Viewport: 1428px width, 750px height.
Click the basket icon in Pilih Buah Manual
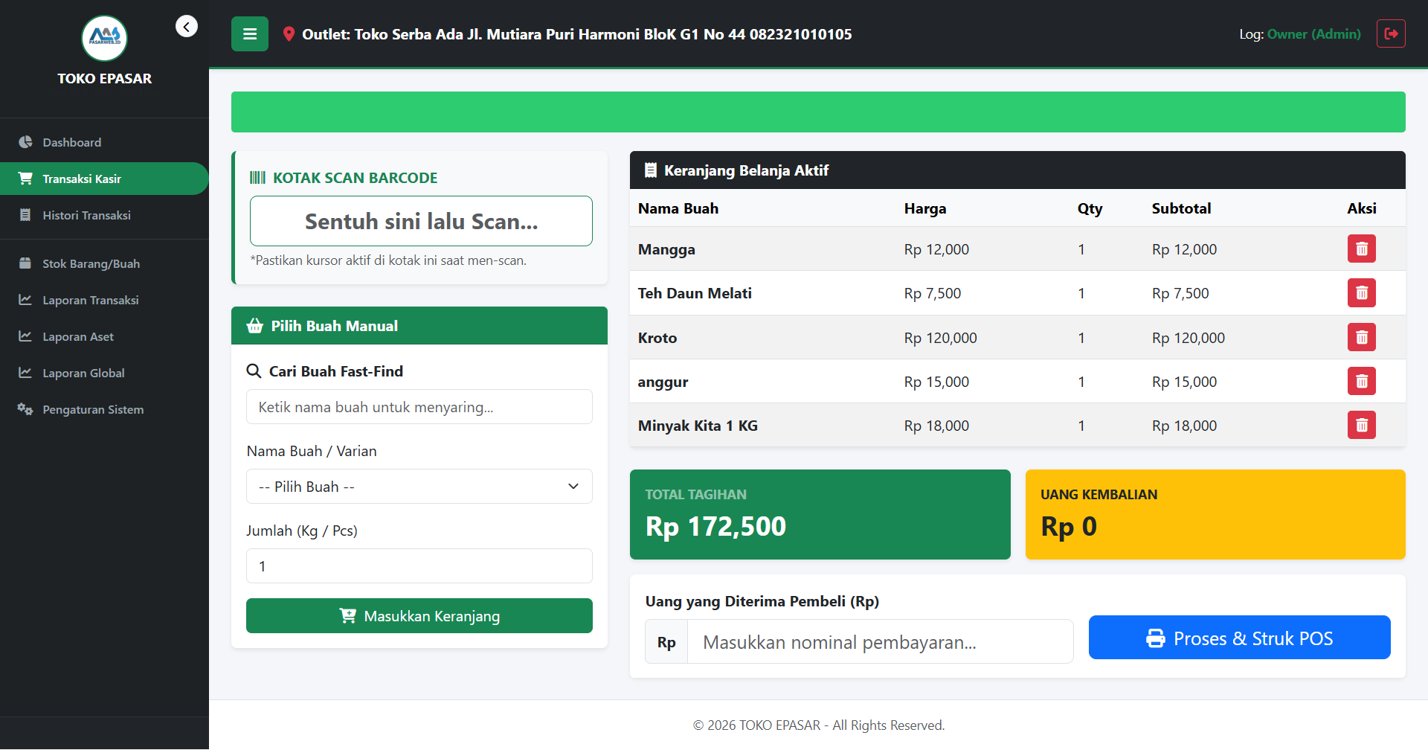pyautogui.click(x=255, y=326)
